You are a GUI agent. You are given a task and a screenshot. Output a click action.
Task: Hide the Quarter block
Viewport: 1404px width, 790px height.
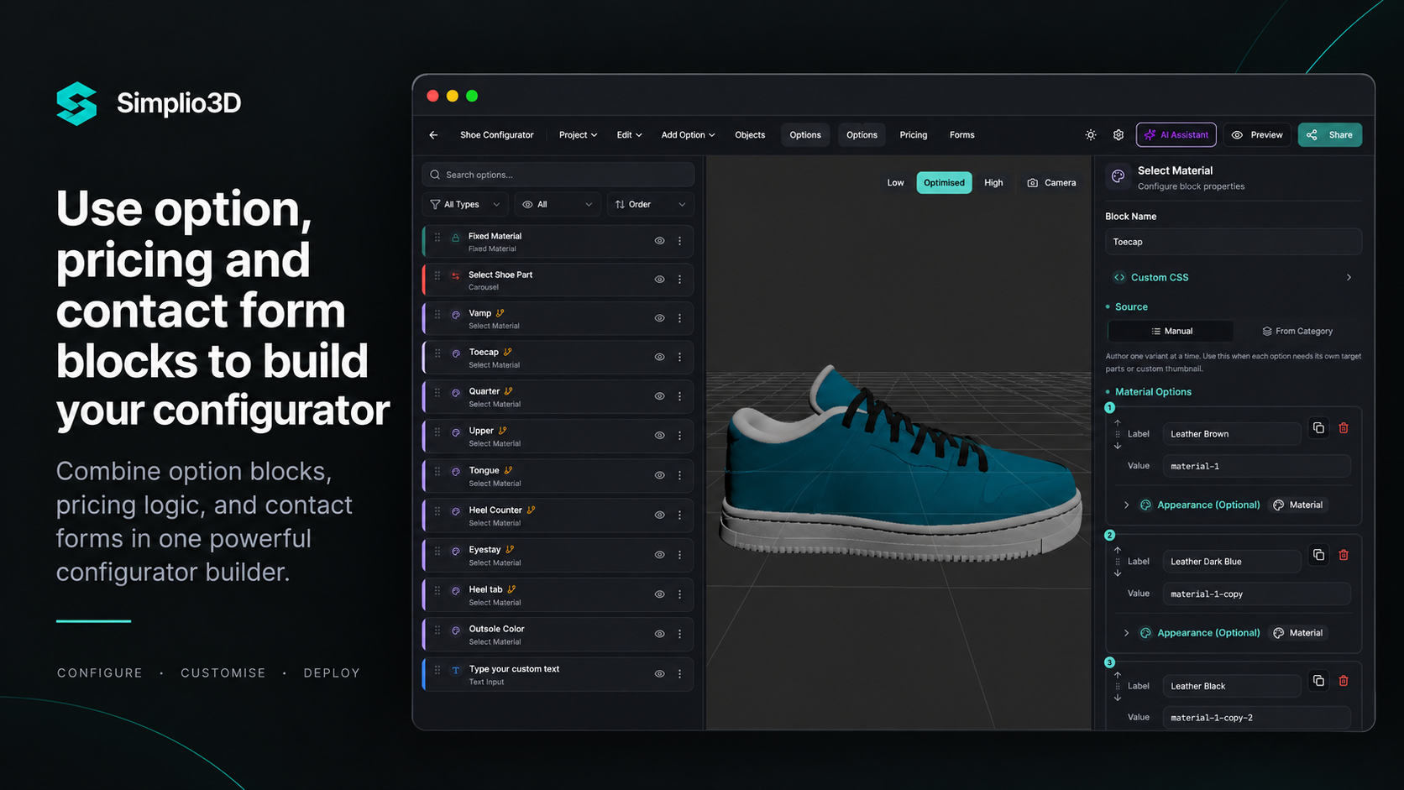pos(660,396)
